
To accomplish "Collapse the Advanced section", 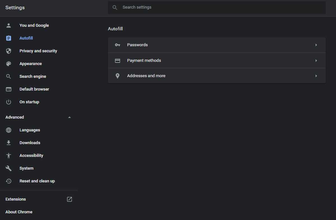I will coord(69,117).
